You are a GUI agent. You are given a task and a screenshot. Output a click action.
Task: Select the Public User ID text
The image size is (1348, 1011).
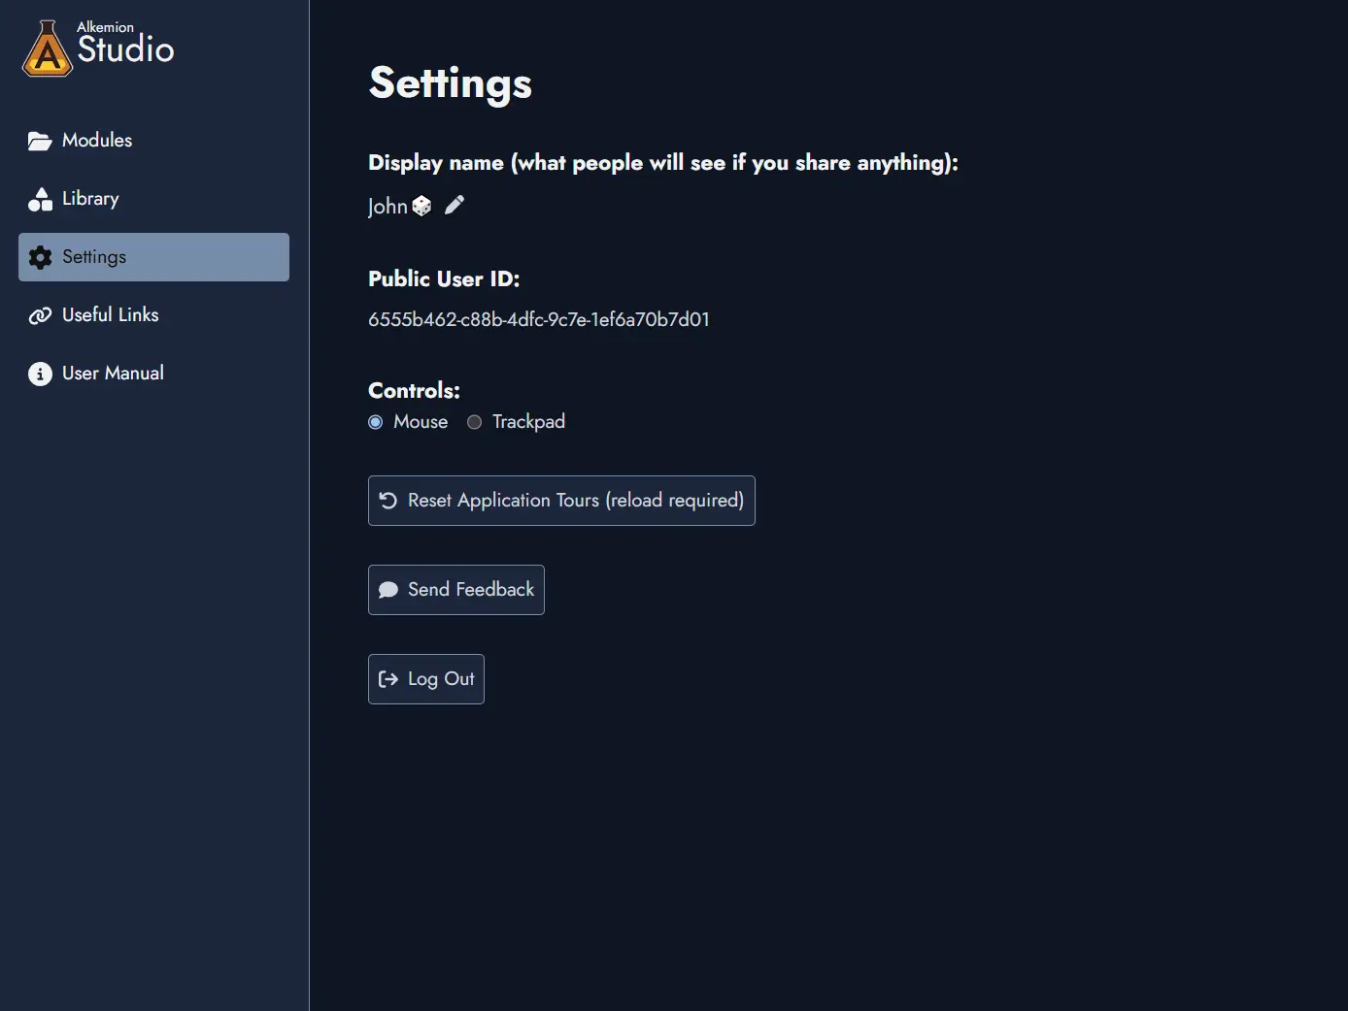click(538, 318)
